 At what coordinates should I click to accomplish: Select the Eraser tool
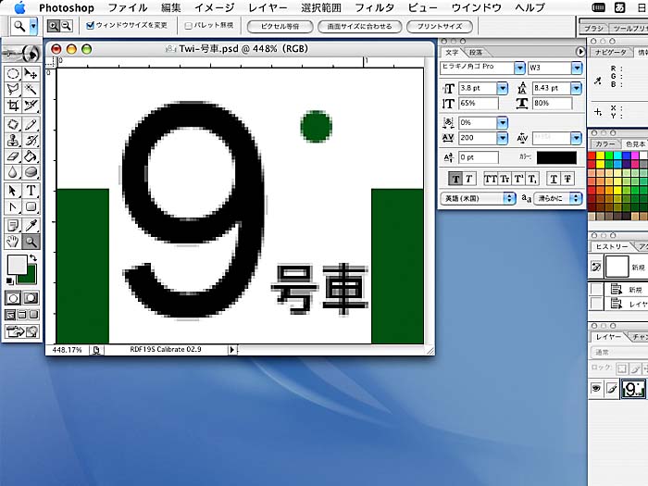[x=13, y=156]
